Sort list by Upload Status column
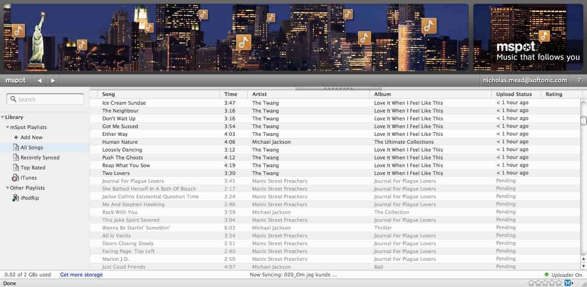587x287 pixels. [516, 94]
